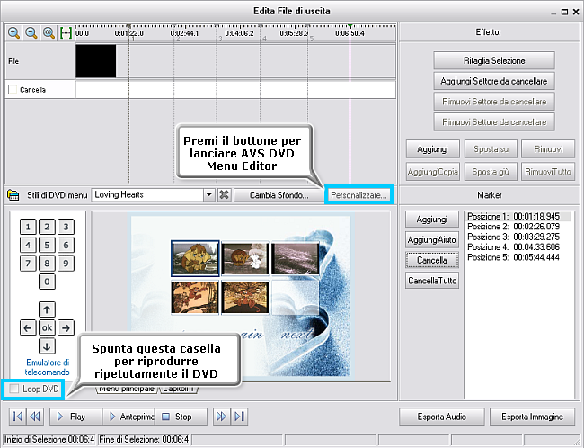
Task: Select the third chapter thumbnail in the DVD menu
Action: [296, 258]
